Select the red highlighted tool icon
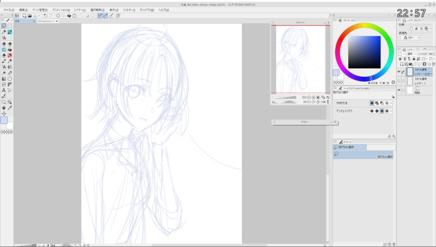 [10, 56]
